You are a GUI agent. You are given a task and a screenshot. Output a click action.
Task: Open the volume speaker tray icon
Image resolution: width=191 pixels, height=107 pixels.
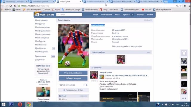173,104
